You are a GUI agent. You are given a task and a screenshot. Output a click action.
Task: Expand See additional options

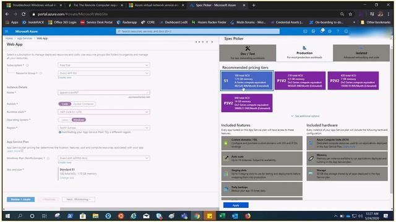point(305,116)
